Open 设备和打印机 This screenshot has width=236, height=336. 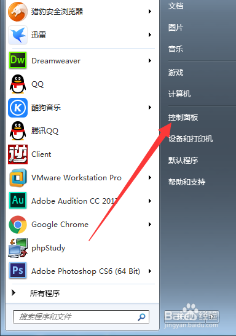191,139
